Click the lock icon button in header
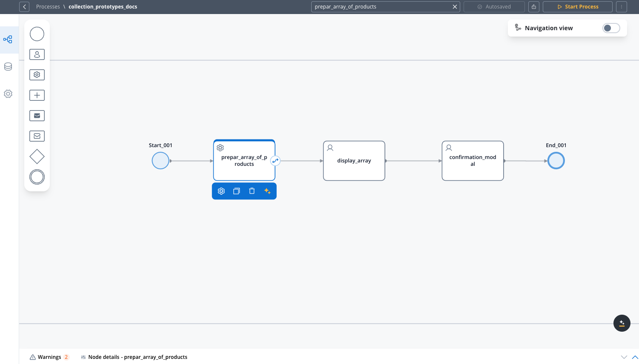 [534, 7]
